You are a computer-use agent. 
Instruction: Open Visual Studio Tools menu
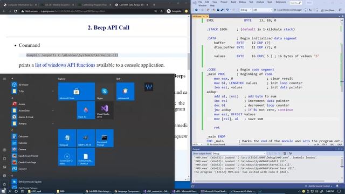(270, 2)
